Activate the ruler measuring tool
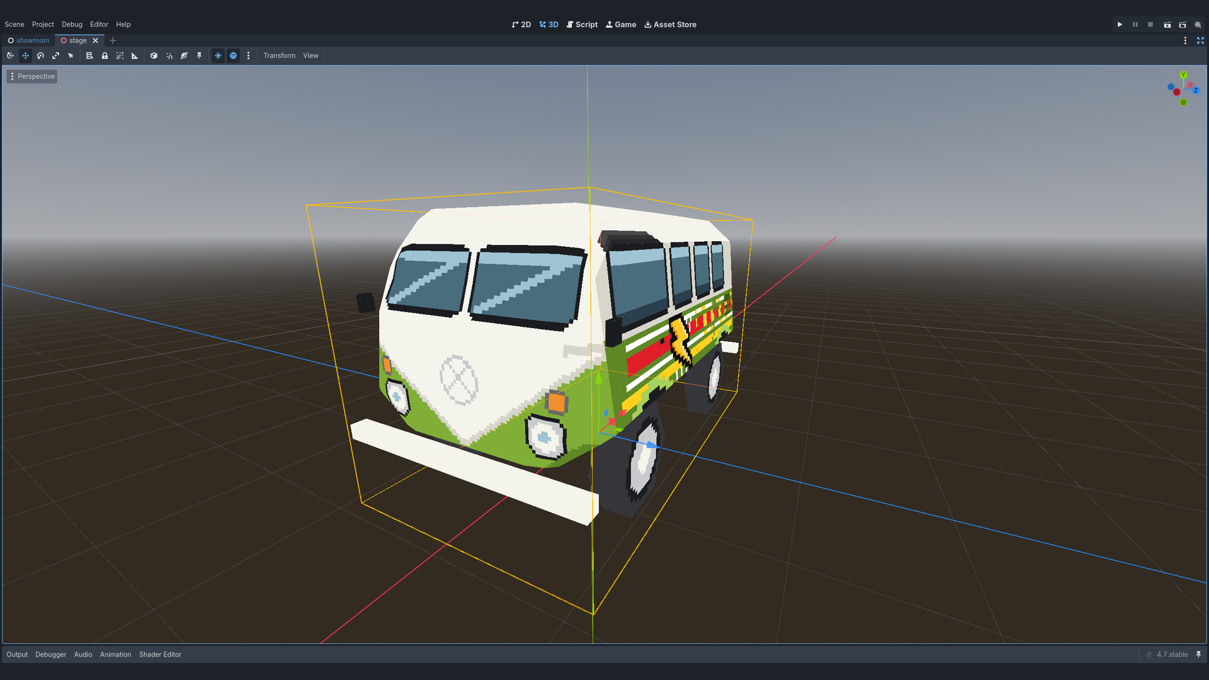The height and width of the screenshot is (680, 1209). point(135,55)
